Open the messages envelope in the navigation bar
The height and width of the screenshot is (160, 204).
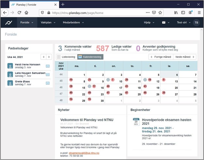click(164, 22)
